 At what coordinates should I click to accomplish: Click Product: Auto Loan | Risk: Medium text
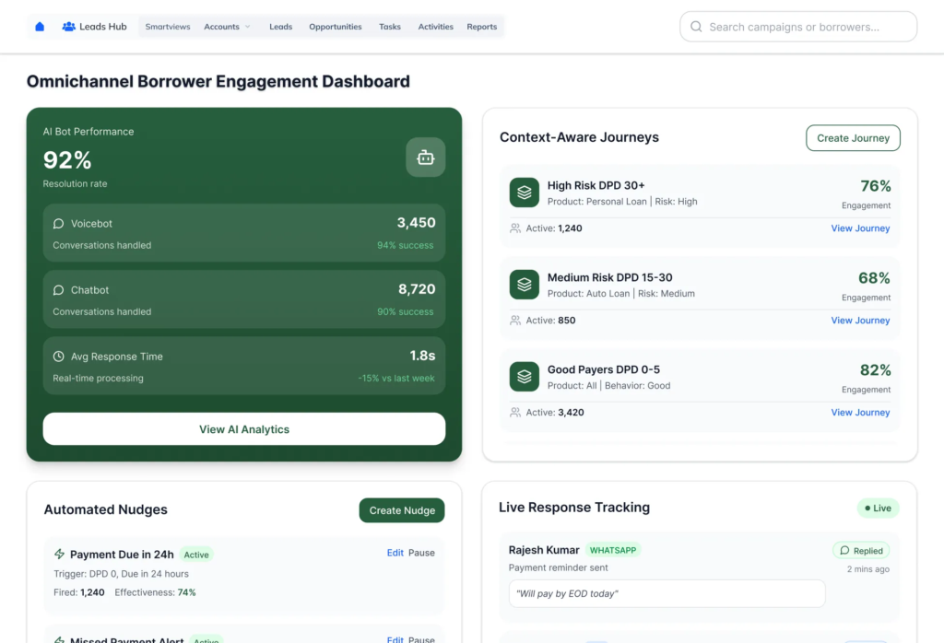tap(620, 294)
